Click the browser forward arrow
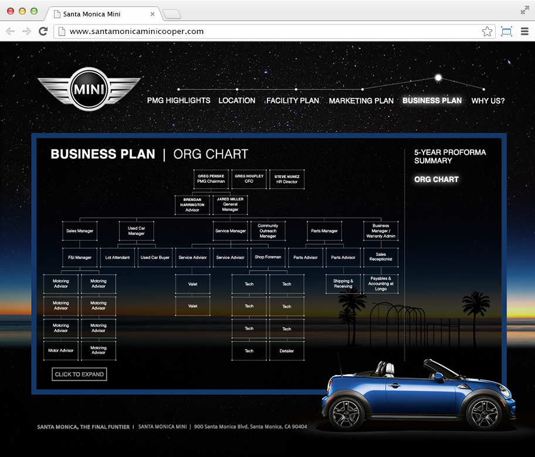Screen dimensions: 535x457 coord(26,32)
